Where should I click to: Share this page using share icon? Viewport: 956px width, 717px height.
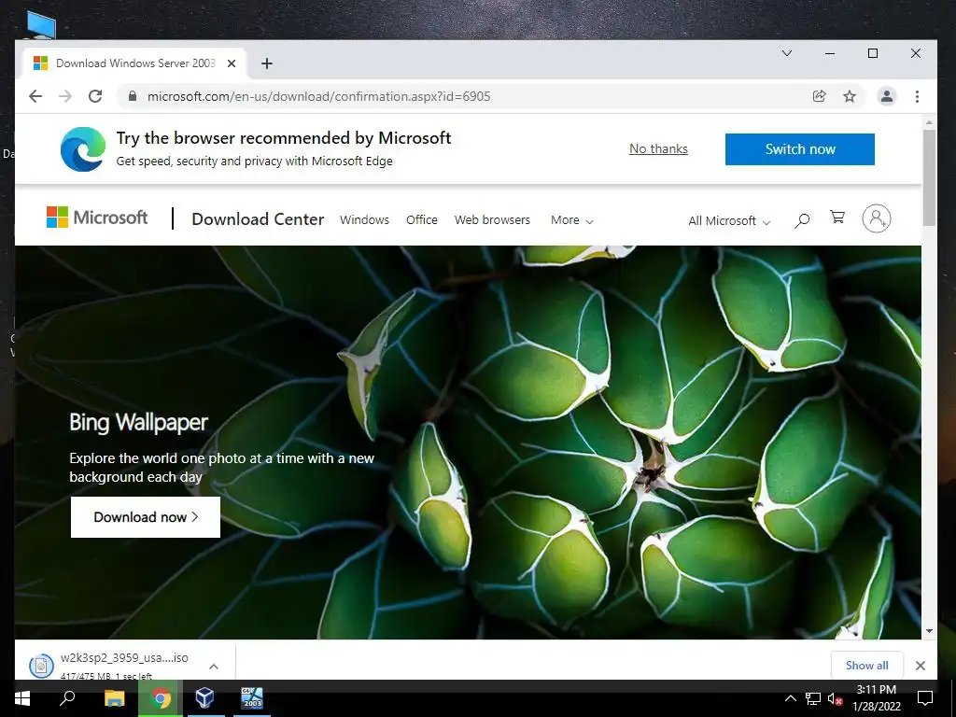click(x=820, y=96)
